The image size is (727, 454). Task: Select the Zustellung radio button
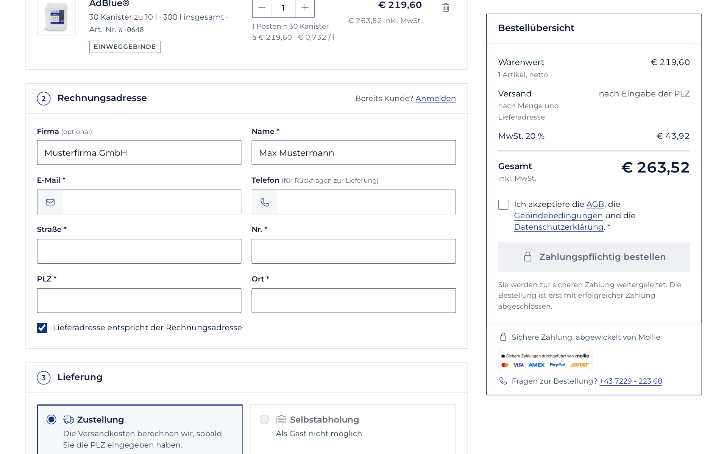tap(51, 420)
